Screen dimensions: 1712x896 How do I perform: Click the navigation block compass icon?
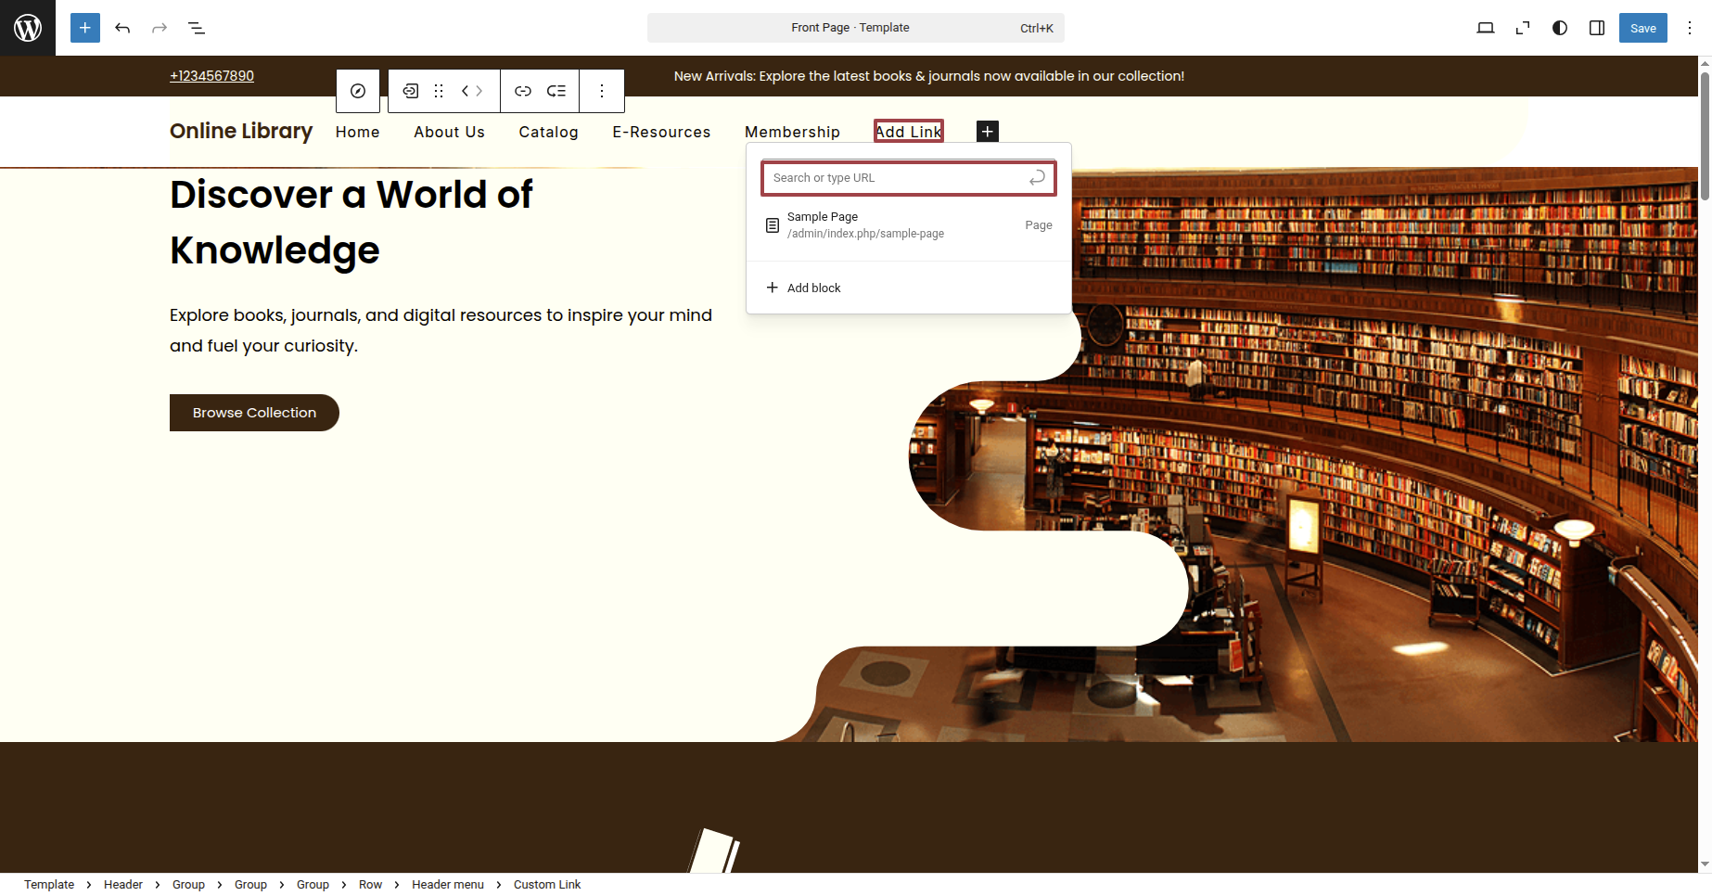pyautogui.click(x=358, y=91)
